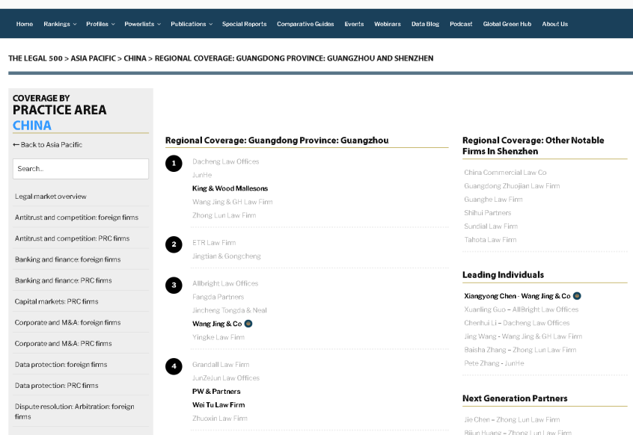
Task: Open the Data Blog
Action: pyautogui.click(x=425, y=24)
